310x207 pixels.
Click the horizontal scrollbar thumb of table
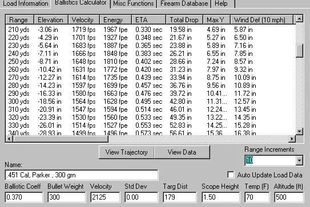(61, 139)
